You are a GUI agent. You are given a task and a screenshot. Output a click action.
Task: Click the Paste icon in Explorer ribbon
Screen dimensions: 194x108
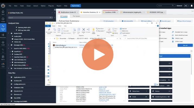[59, 30]
